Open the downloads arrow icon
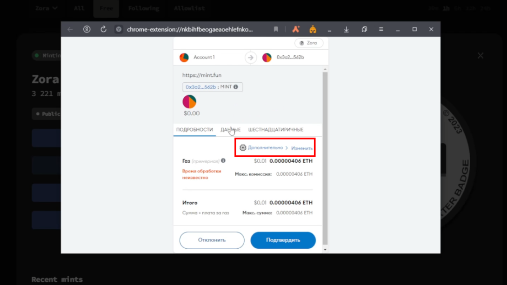Screen dimensions: 507x285 click(347, 29)
